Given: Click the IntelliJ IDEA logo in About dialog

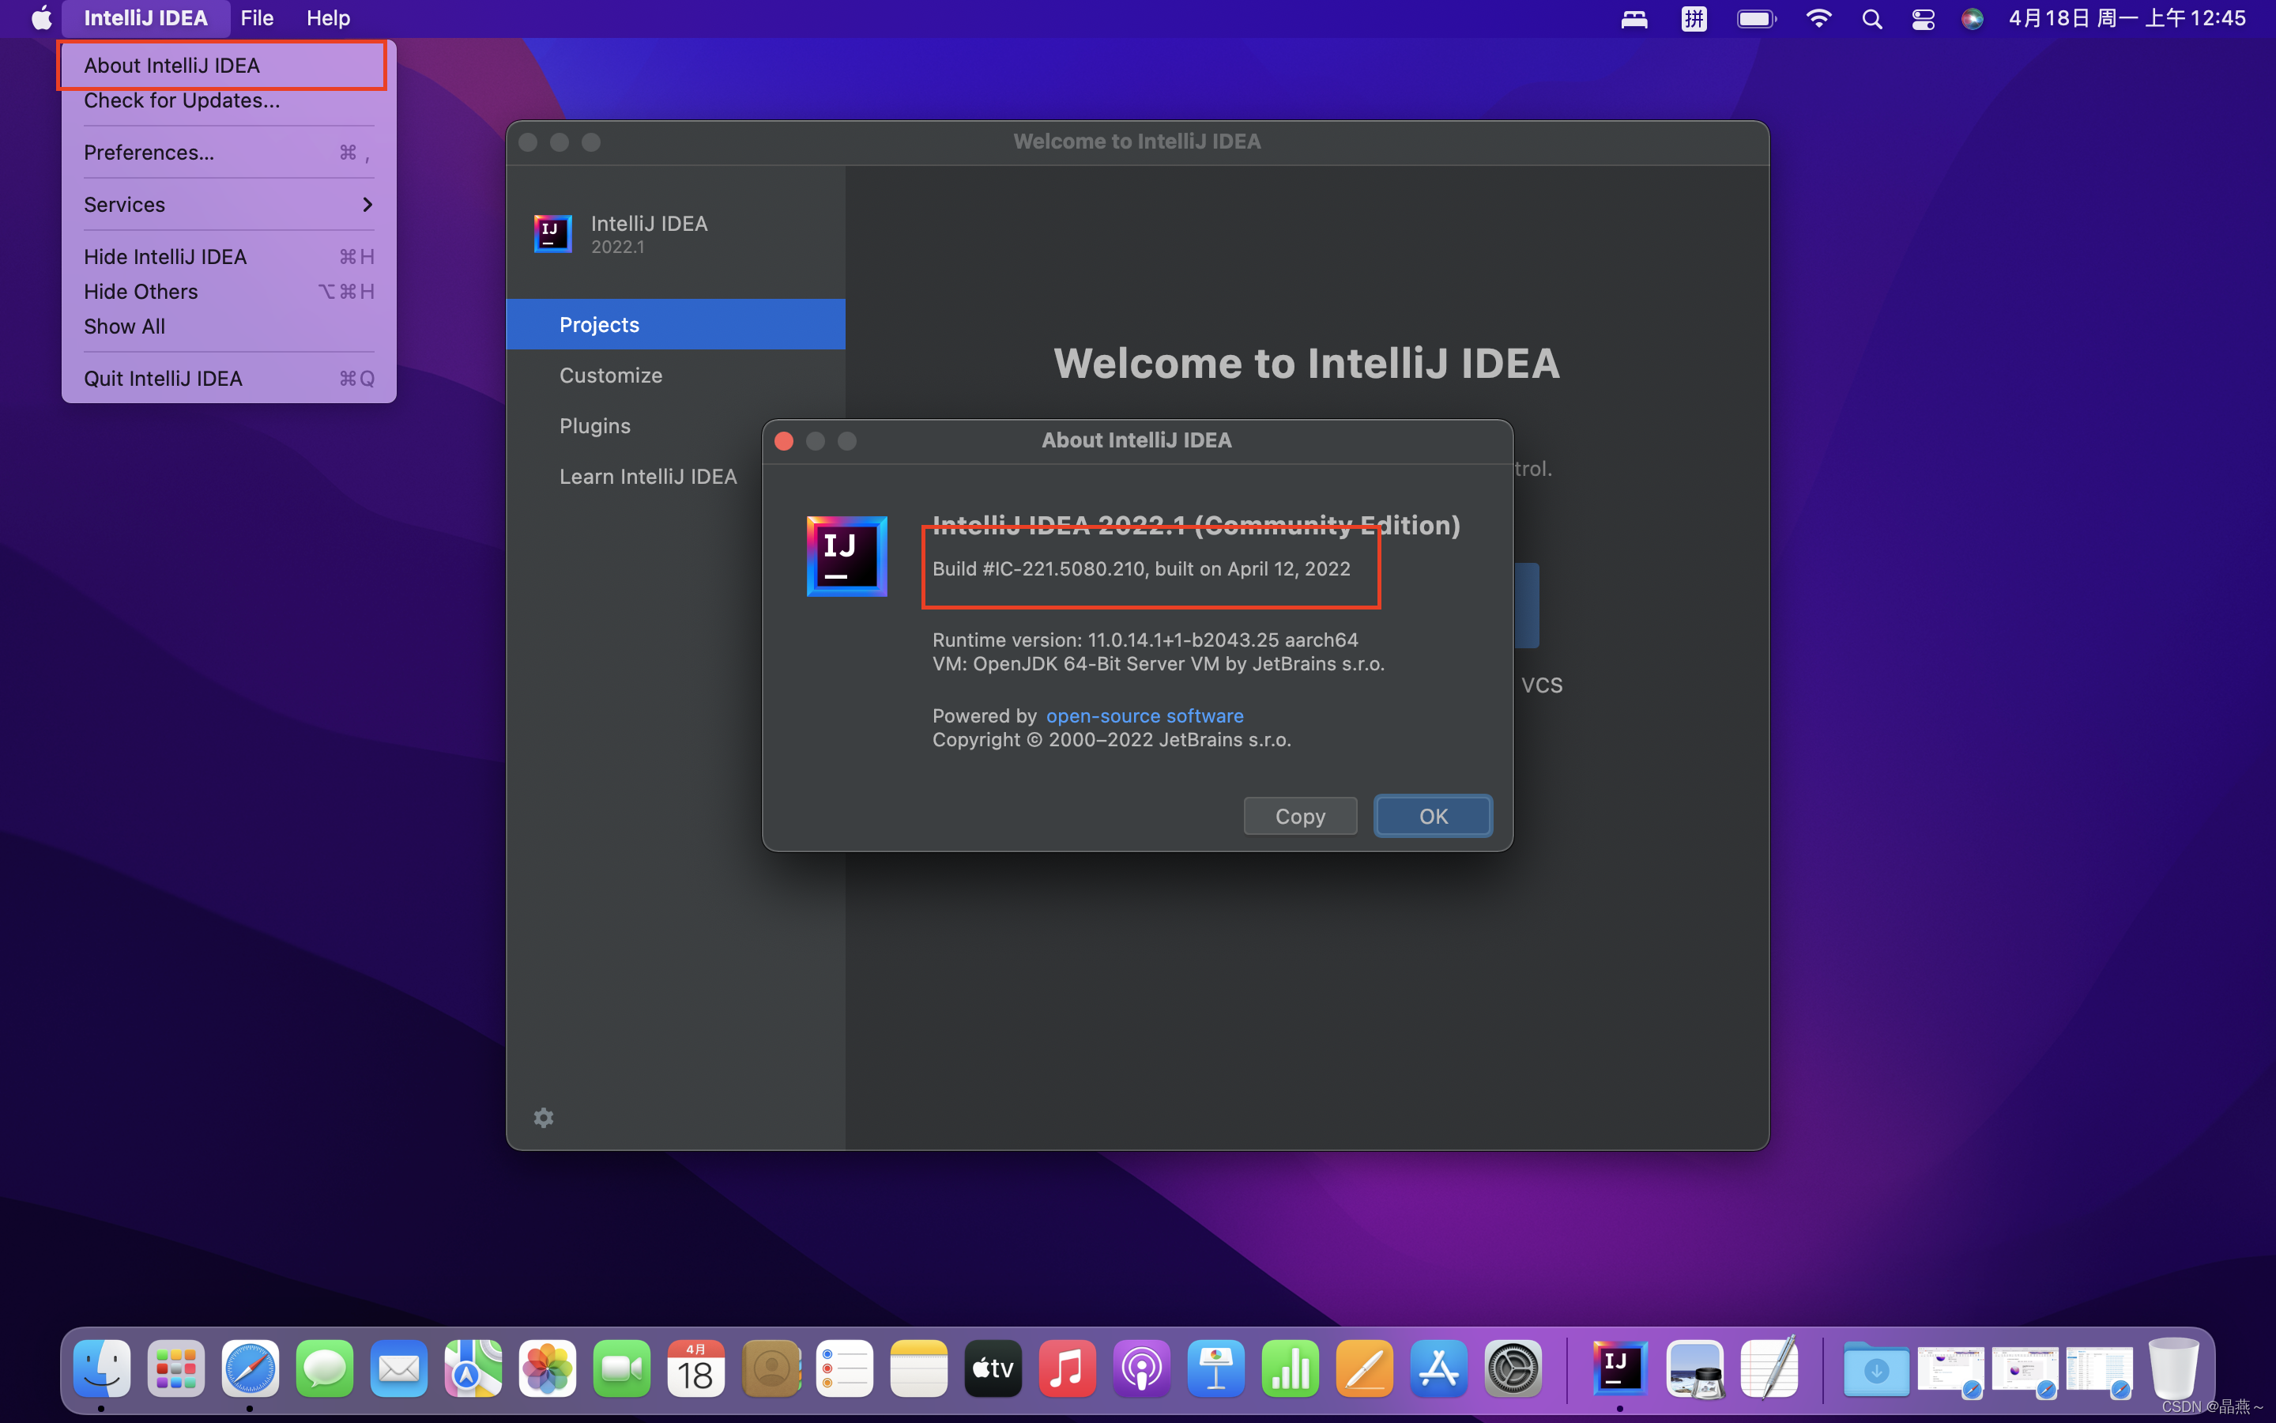Looking at the screenshot, I should (846, 555).
